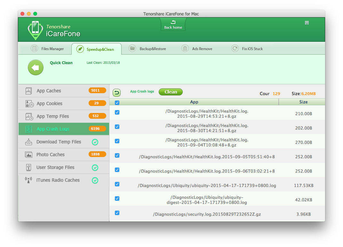Click Download Temp Files green checkmark
Screen dimensions: 343x247
95,142
